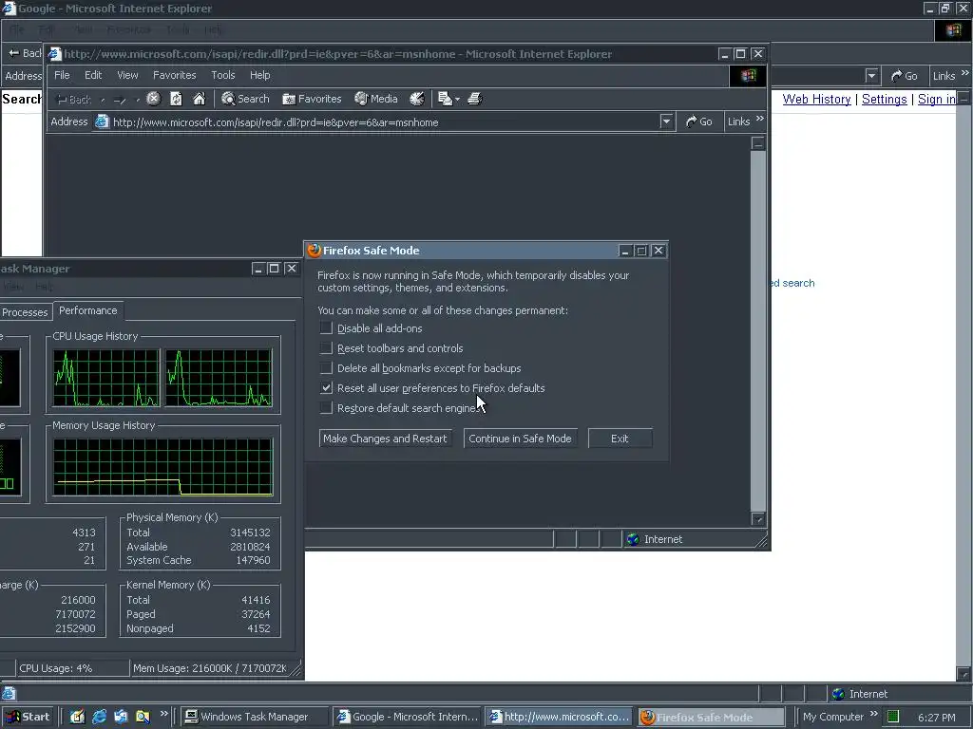The image size is (973, 729).
Task: Open Web History link in Google window
Action: pyautogui.click(x=816, y=99)
